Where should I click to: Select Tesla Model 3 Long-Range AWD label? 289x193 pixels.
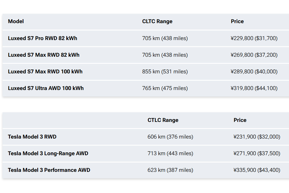click(48, 153)
